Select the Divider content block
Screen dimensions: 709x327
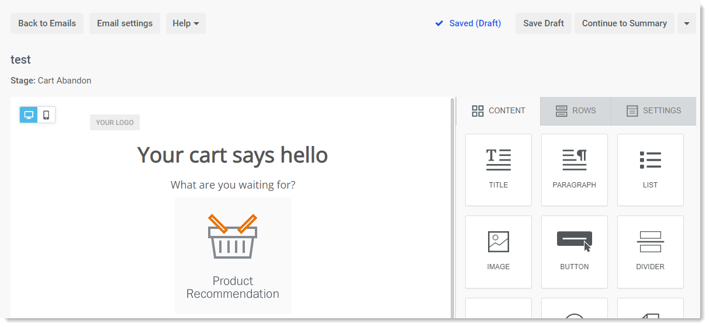[x=651, y=252]
